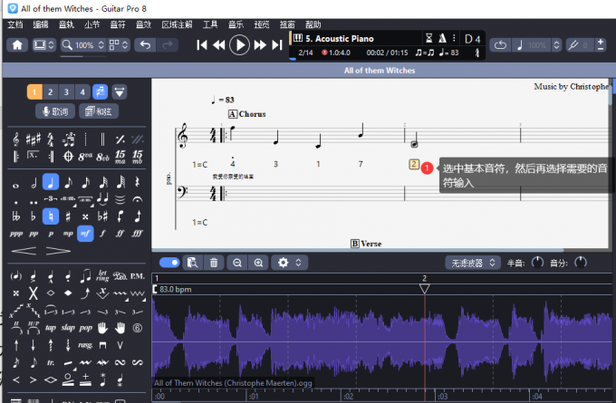
Task: Click the trash icon in audio panel
Action: pos(214,263)
